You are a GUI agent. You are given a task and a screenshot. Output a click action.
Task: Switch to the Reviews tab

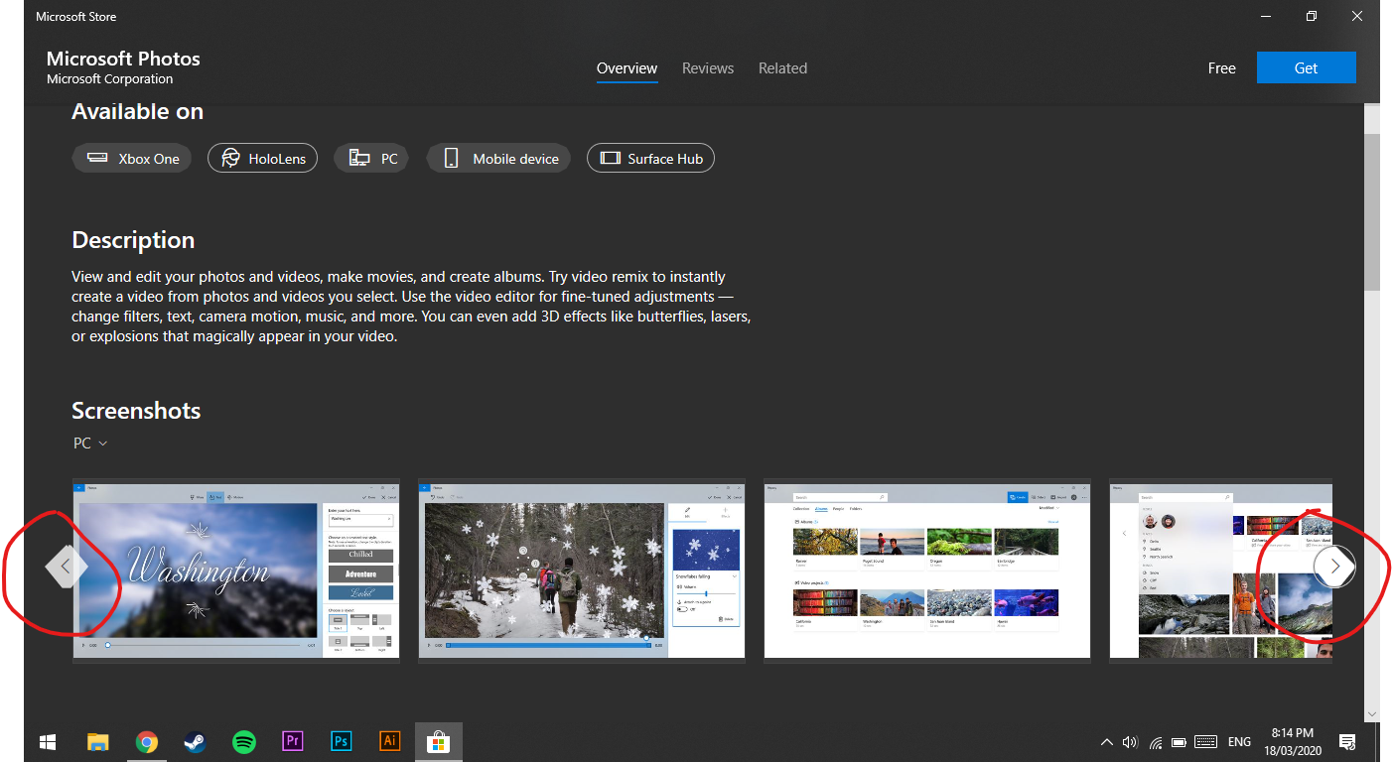click(708, 68)
